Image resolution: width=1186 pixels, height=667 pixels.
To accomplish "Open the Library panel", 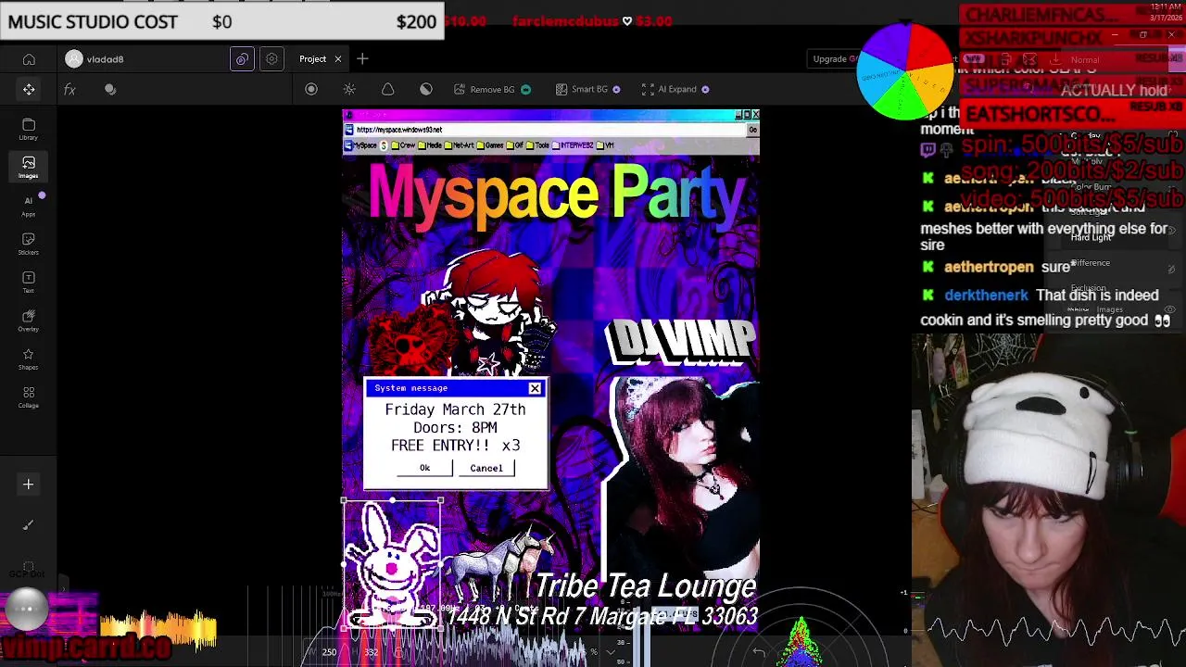I will [29, 129].
